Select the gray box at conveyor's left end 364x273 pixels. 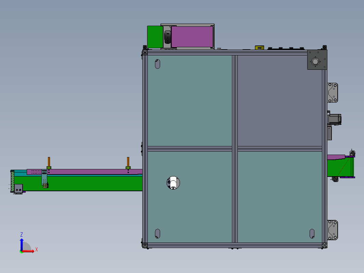tap(18, 188)
